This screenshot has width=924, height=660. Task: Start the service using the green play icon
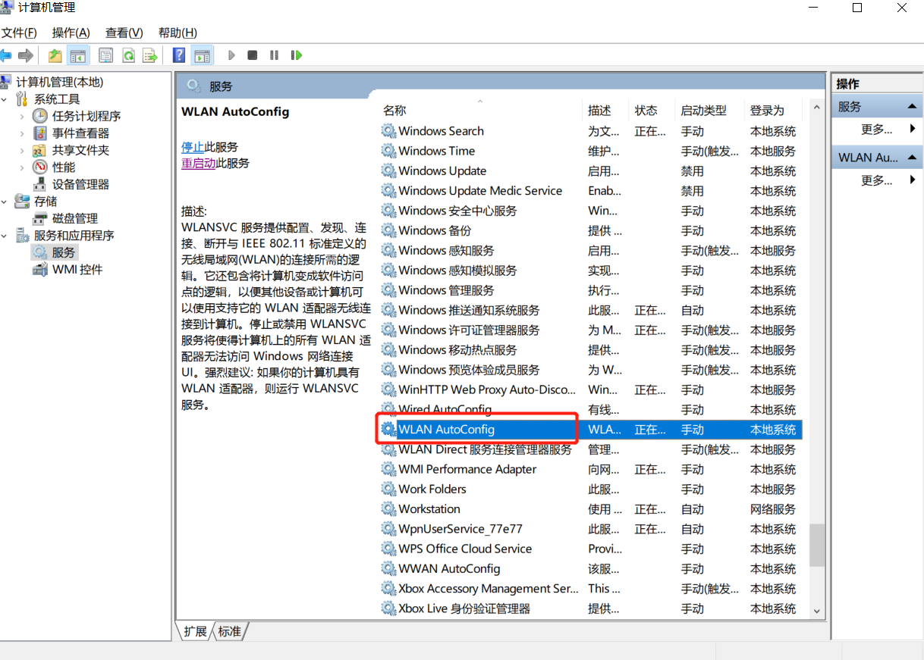point(231,55)
